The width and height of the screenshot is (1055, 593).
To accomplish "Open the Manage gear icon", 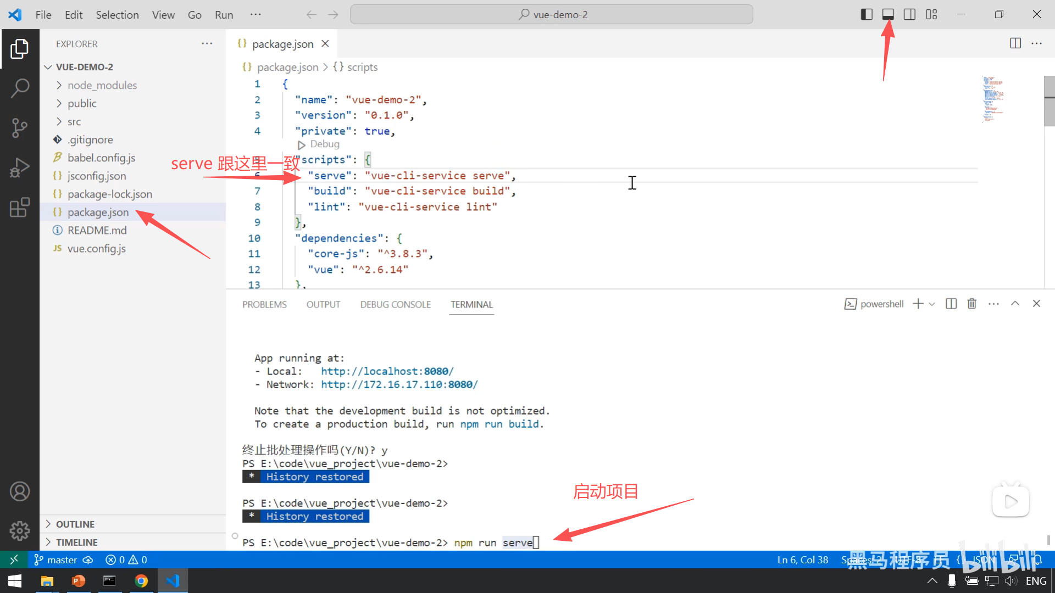I will pos(20,530).
